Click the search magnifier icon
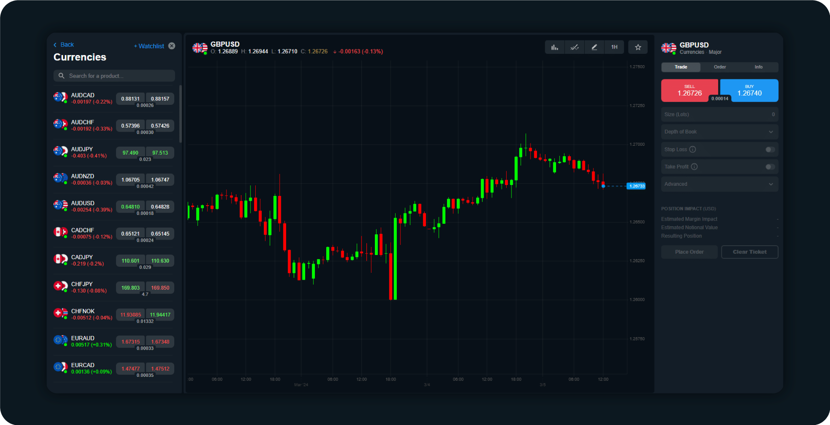This screenshot has height=425, width=830. (x=62, y=76)
